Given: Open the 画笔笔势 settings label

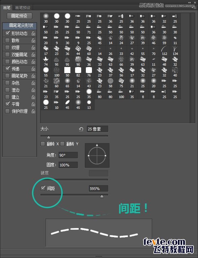Looking at the screenshot, I should pos(20,76).
